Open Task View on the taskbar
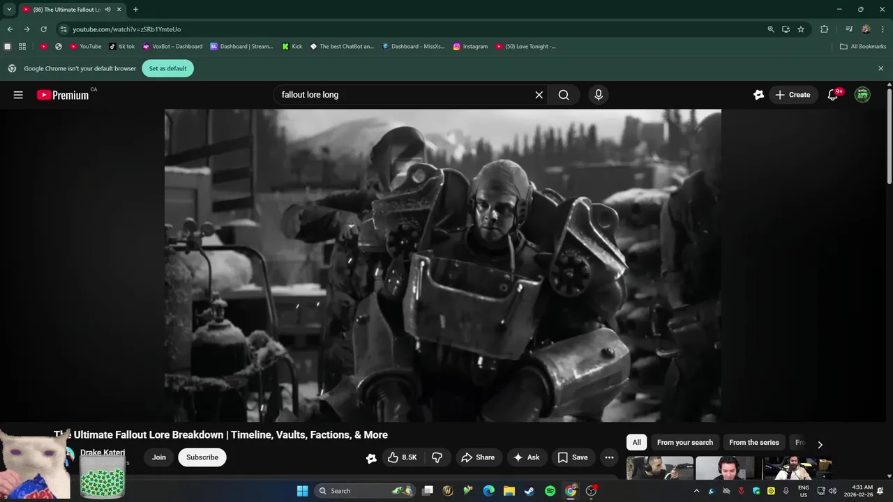The height and width of the screenshot is (502, 893). coord(428,491)
